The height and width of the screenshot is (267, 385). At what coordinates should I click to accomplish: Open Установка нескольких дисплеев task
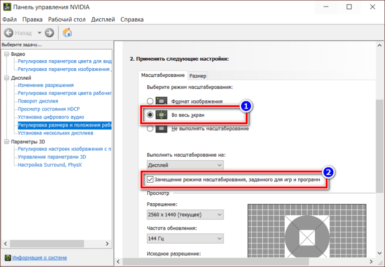coord(56,133)
